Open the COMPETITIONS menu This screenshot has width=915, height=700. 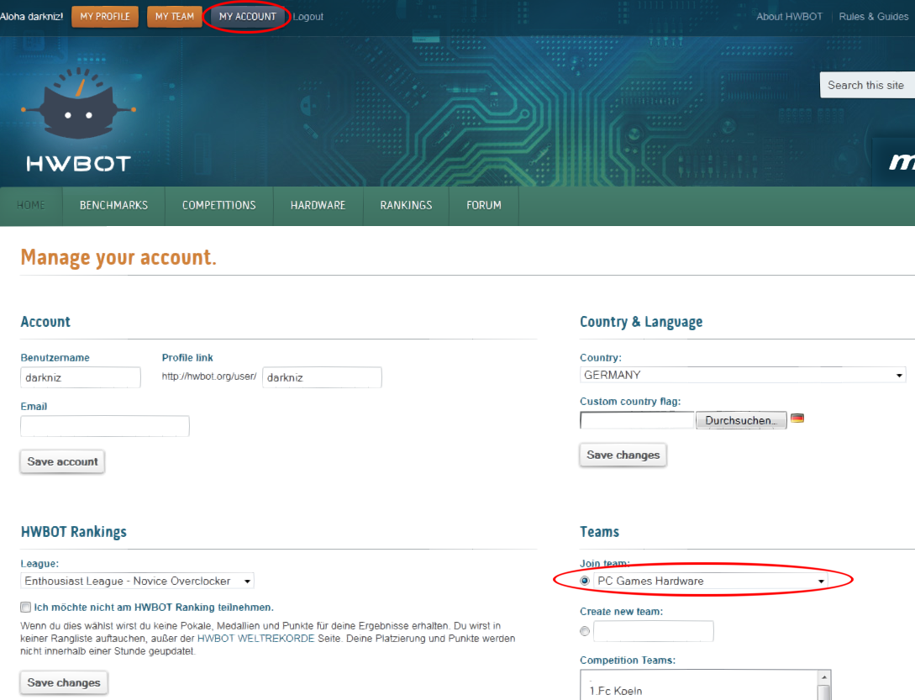pos(218,206)
